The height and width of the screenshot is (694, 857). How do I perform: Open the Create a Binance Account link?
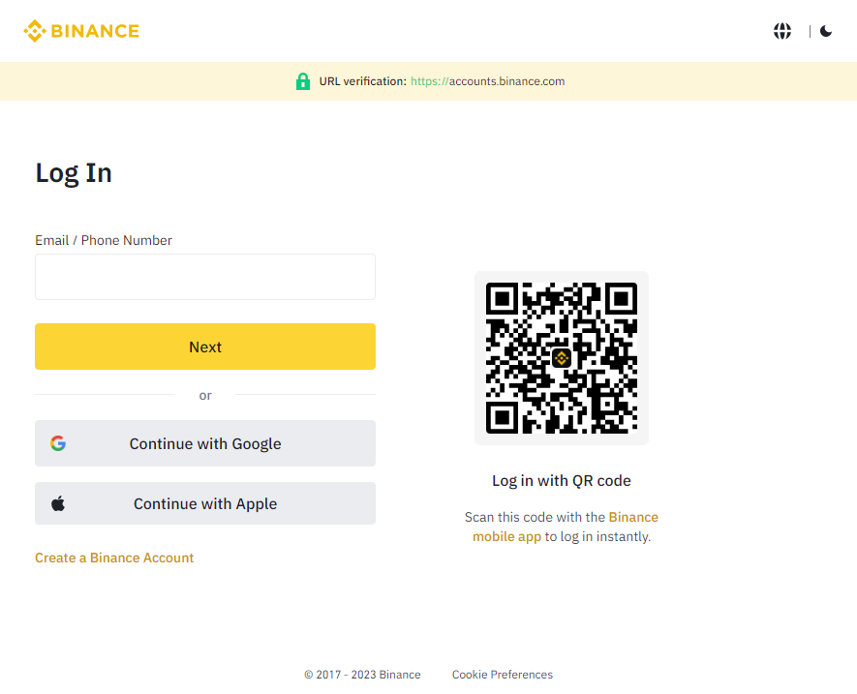coord(113,558)
